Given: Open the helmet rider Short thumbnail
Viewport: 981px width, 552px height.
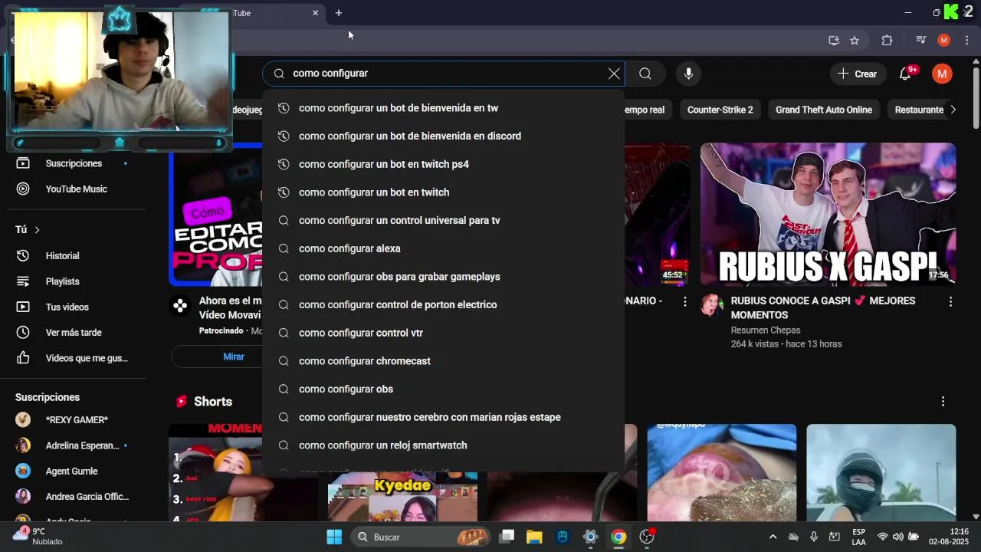Looking at the screenshot, I should [881, 472].
